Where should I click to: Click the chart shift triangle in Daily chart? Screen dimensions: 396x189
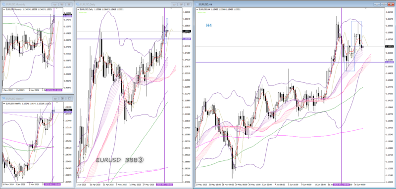coord(171,8)
